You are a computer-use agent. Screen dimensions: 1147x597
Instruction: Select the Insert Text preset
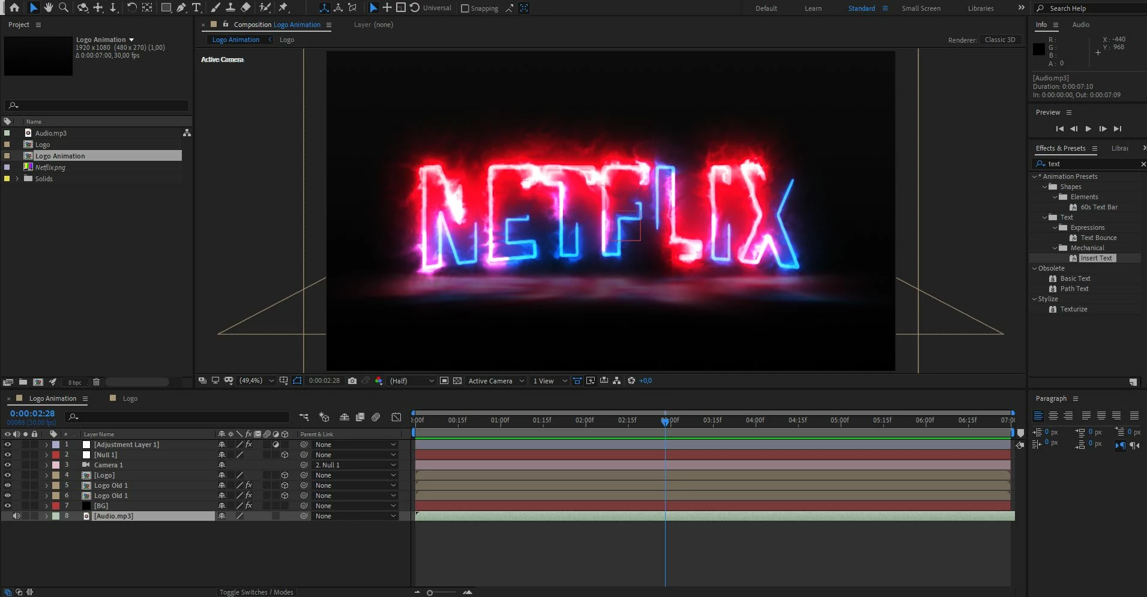[1096, 258]
